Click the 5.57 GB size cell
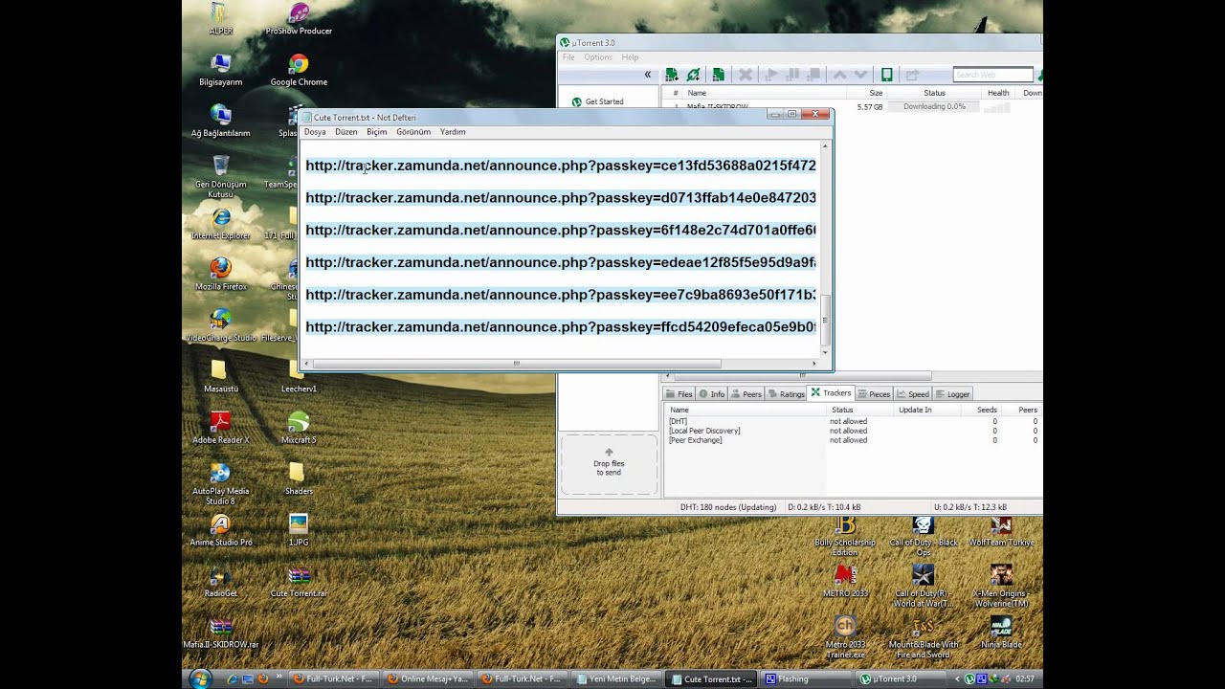The width and height of the screenshot is (1225, 689). (x=870, y=107)
